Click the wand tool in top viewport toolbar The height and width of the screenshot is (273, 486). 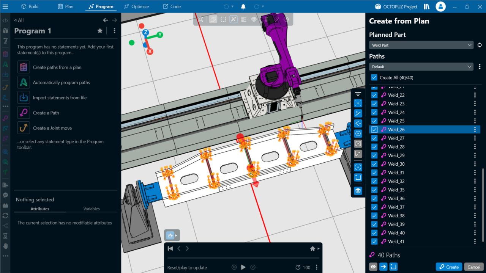click(x=234, y=19)
